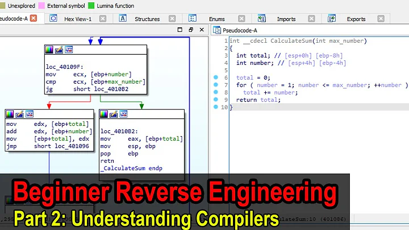Click the loc_4010B2 label

pyautogui.click(x=119, y=131)
